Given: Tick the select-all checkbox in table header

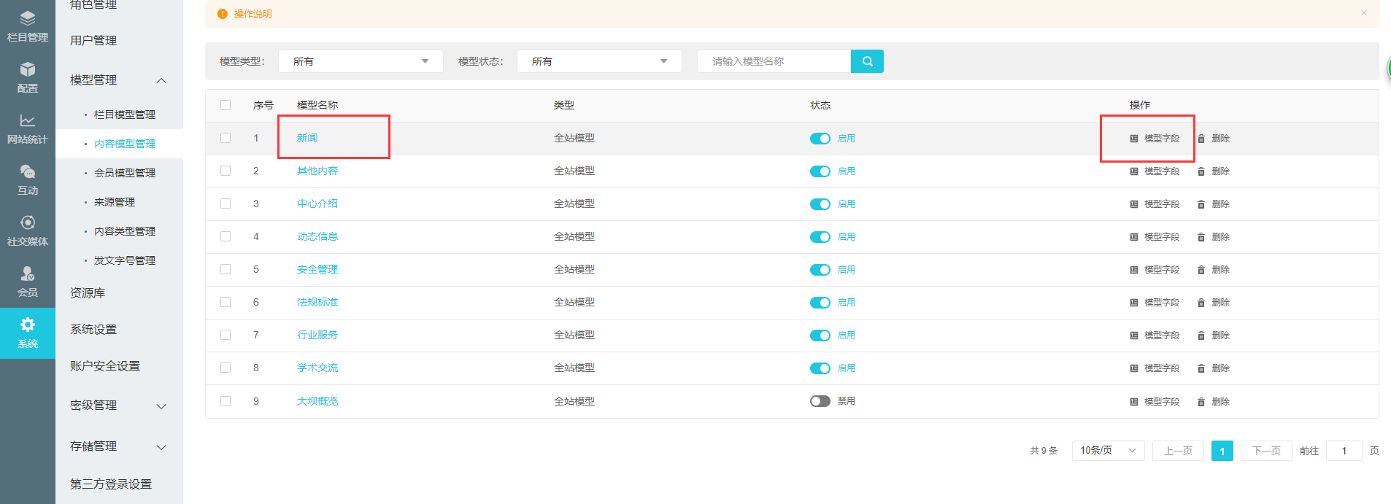Looking at the screenshot, I should point(226,105).
